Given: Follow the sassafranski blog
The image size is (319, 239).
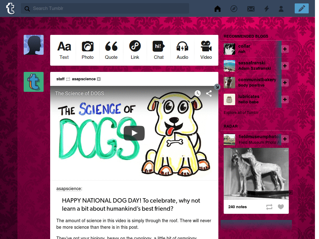Looking at the screenshot, I should tap(285, 66).
